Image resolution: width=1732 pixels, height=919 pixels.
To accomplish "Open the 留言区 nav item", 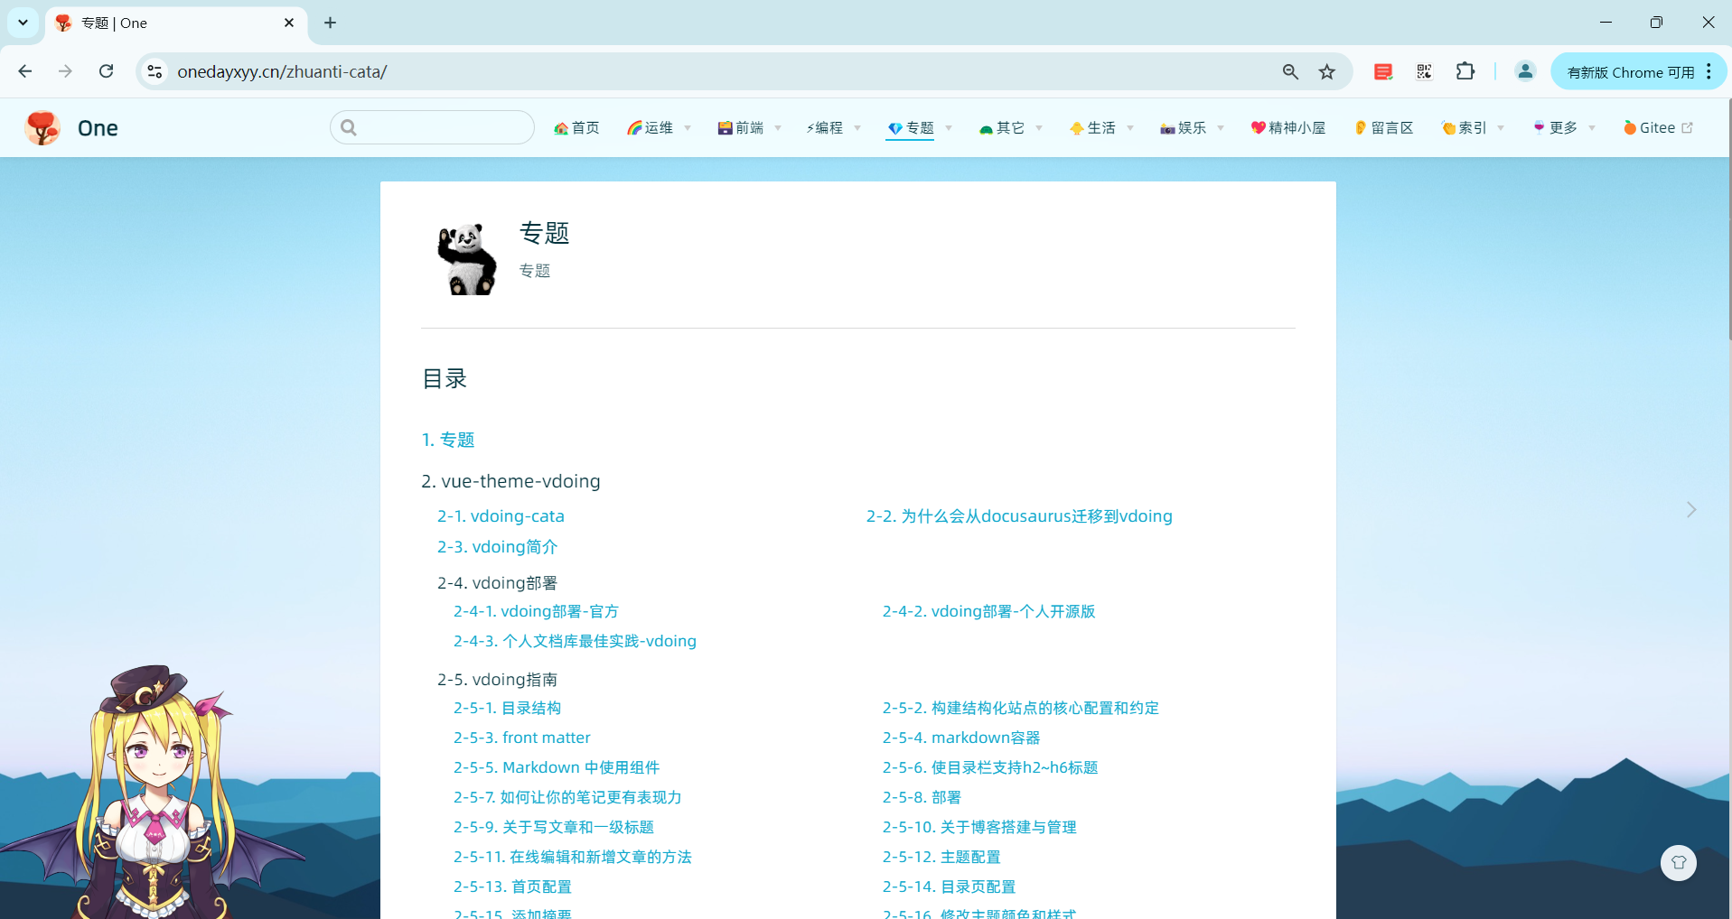I will [1384, 128].
